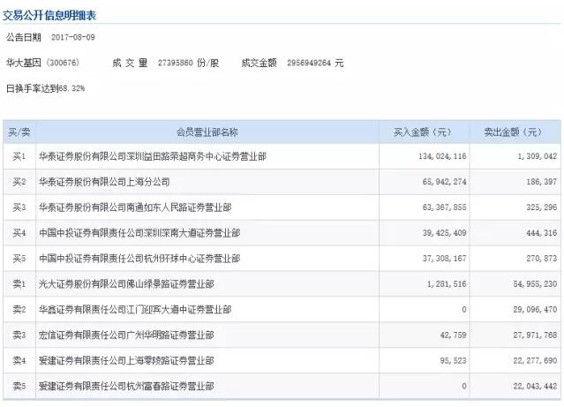Click sell amount 270,873
The image size is (564, 407).
542,259
